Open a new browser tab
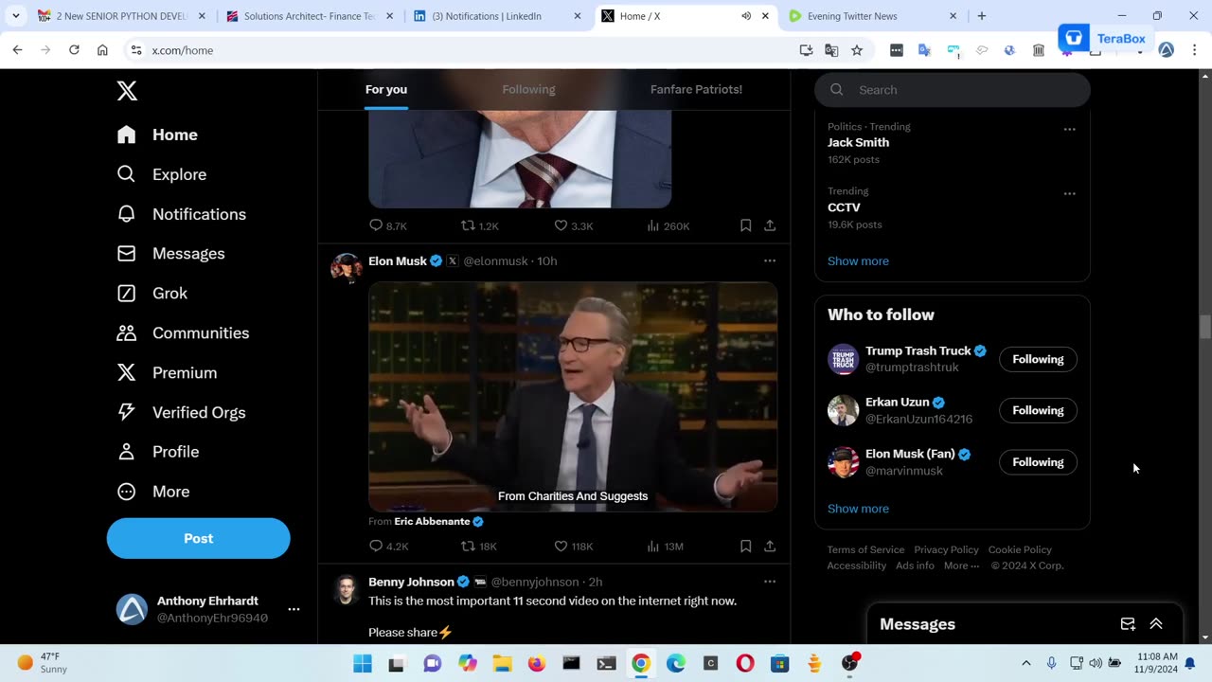Viewport: 1212px width, 682px height. pyautogui.click(x=982, y=16)
